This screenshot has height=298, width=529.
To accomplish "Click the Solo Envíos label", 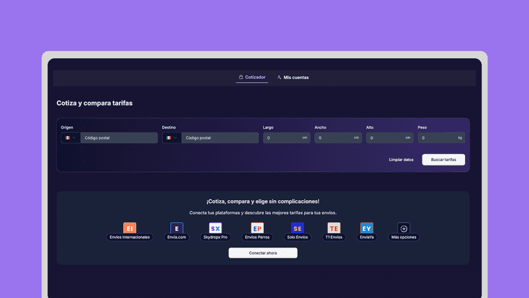I will coord(297,237).
